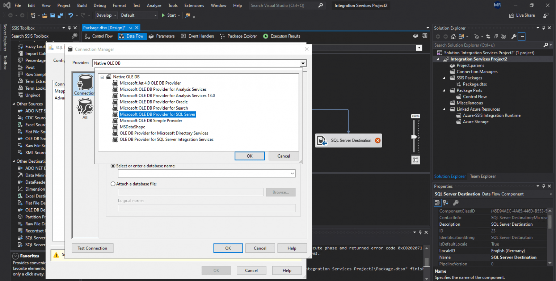Toggle the SSIS Toolbox pin
556x281 pixels.
tap(69, 27)
